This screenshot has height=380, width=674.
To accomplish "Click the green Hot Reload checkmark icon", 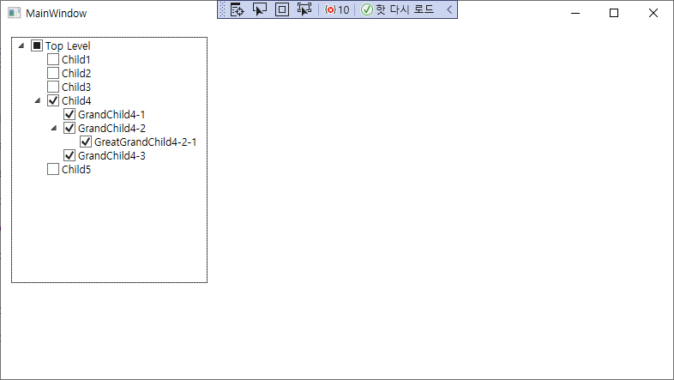I will 367,9.
